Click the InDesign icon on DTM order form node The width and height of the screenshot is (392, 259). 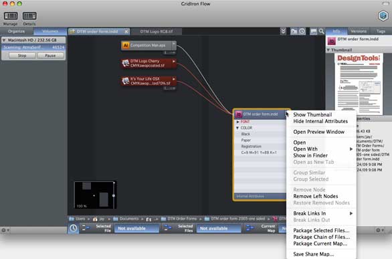coord(239,114)
